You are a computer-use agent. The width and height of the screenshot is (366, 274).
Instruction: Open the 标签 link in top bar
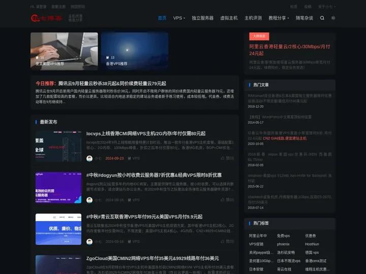coord(294,7)
